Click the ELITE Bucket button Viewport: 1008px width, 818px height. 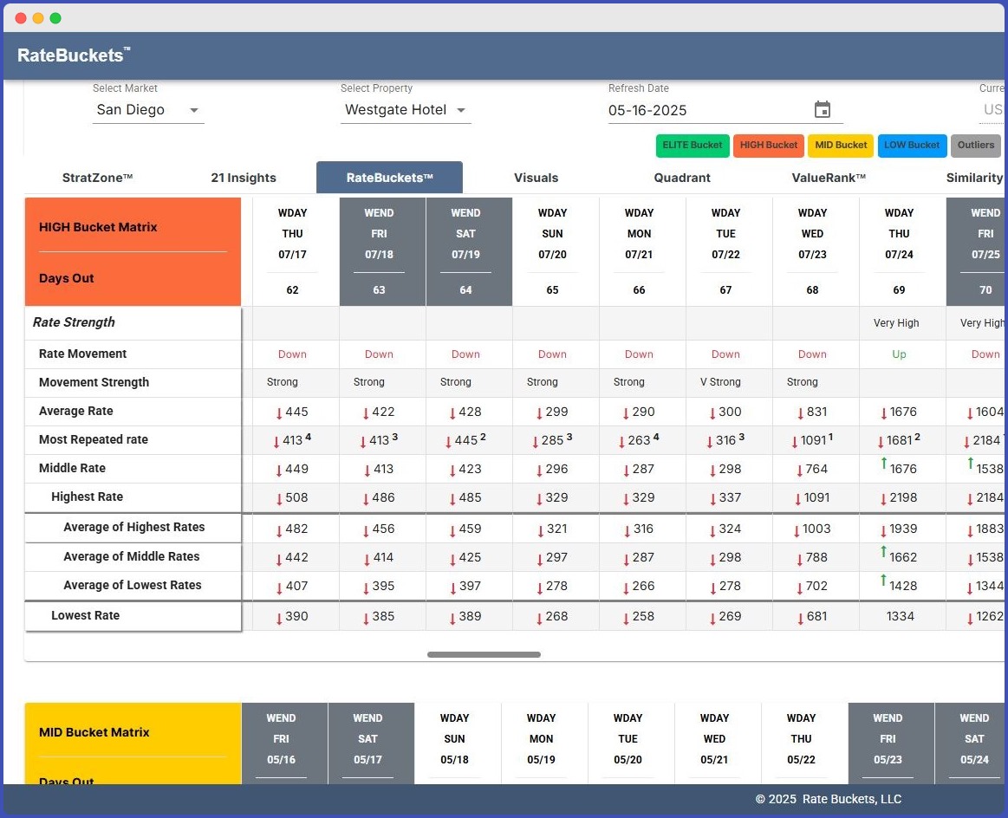pyautogui.click(x=693, y=146)
